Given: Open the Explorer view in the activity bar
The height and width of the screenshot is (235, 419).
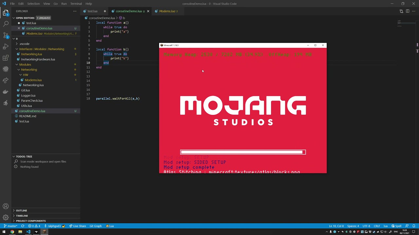Looking at the screenshot, I should (x=6, y=13).
